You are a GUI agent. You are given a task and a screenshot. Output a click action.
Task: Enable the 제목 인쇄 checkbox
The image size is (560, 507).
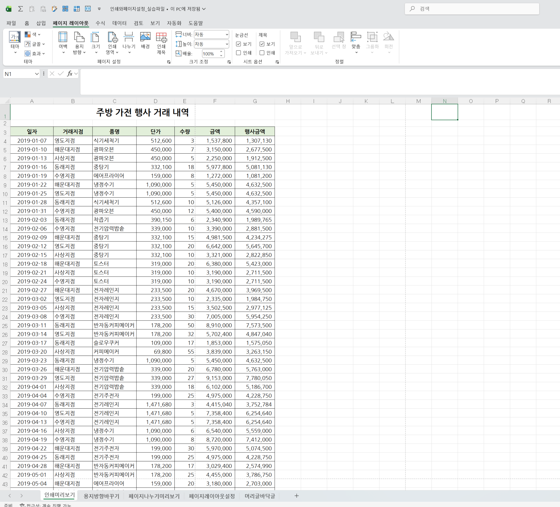262,53
